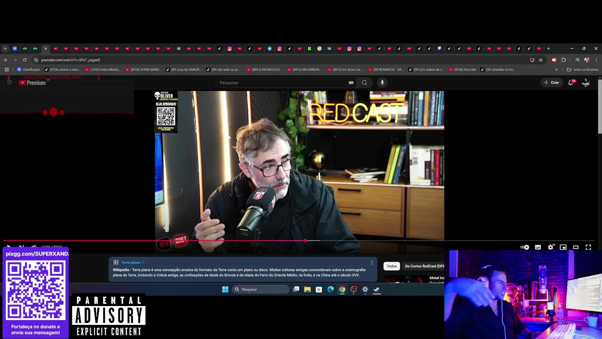Open the Apps grid in bookmarks bar
The height and width of the screenshot is (339, 602).
(7, 70)
